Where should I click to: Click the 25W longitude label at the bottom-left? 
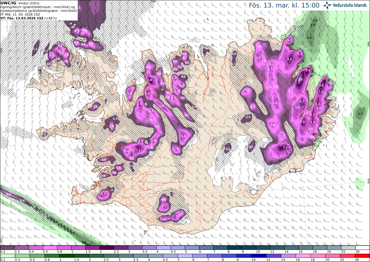tap(1, 240)
